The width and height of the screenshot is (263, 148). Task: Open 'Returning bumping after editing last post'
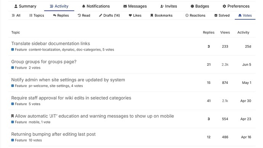point(53,134)
